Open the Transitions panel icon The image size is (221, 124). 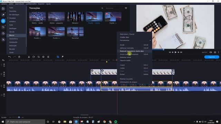[x=3, y=21]
